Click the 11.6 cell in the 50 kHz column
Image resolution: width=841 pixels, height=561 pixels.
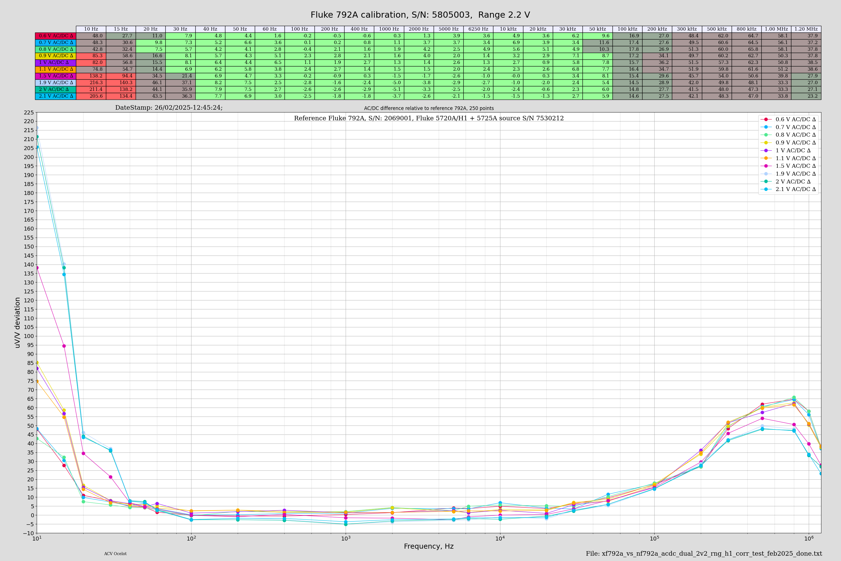[597, 43]
